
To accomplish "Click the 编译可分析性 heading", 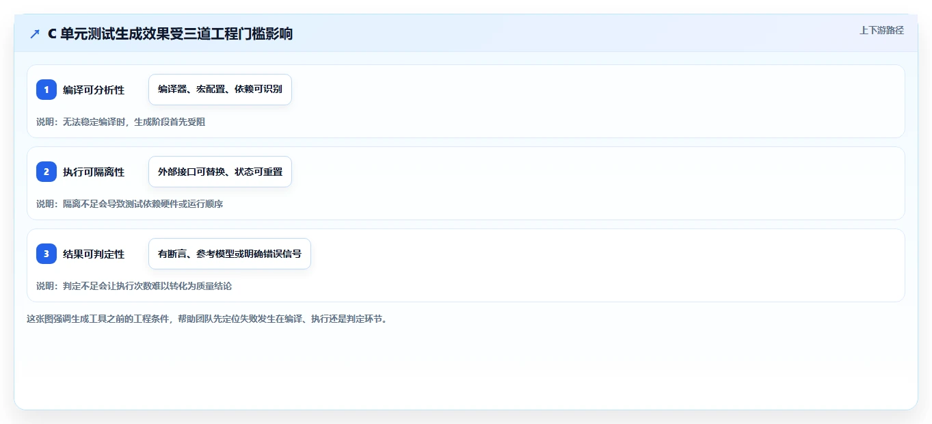I will coord(94,90).
